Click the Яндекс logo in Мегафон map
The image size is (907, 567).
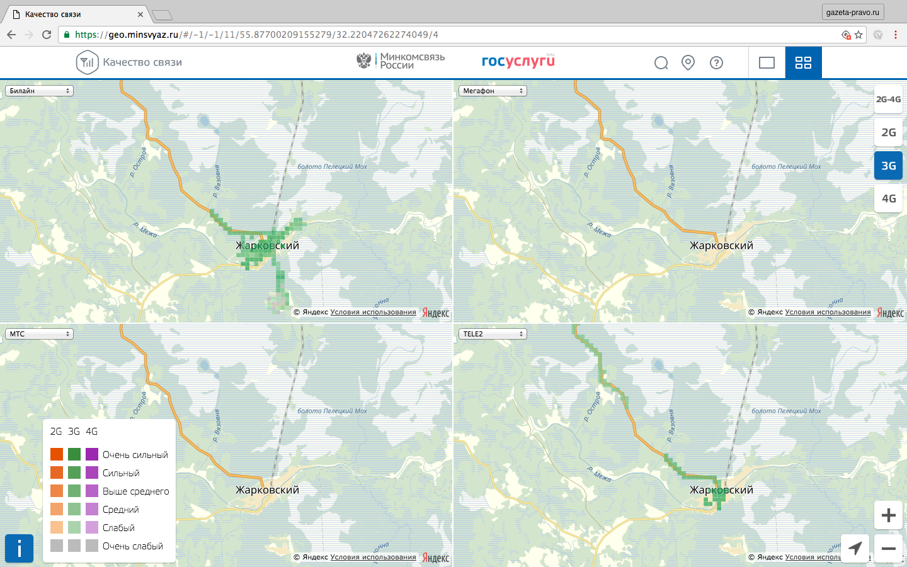(890, 312)
